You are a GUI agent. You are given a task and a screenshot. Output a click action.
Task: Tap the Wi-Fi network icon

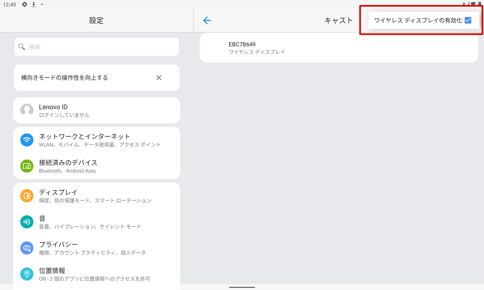[27, 140]
